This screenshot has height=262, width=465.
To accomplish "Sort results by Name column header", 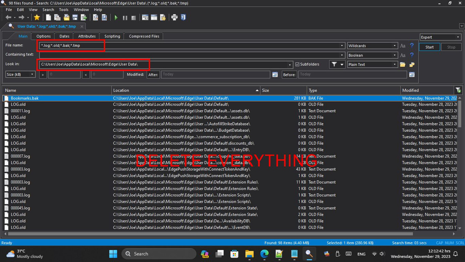I will (57, 90).
